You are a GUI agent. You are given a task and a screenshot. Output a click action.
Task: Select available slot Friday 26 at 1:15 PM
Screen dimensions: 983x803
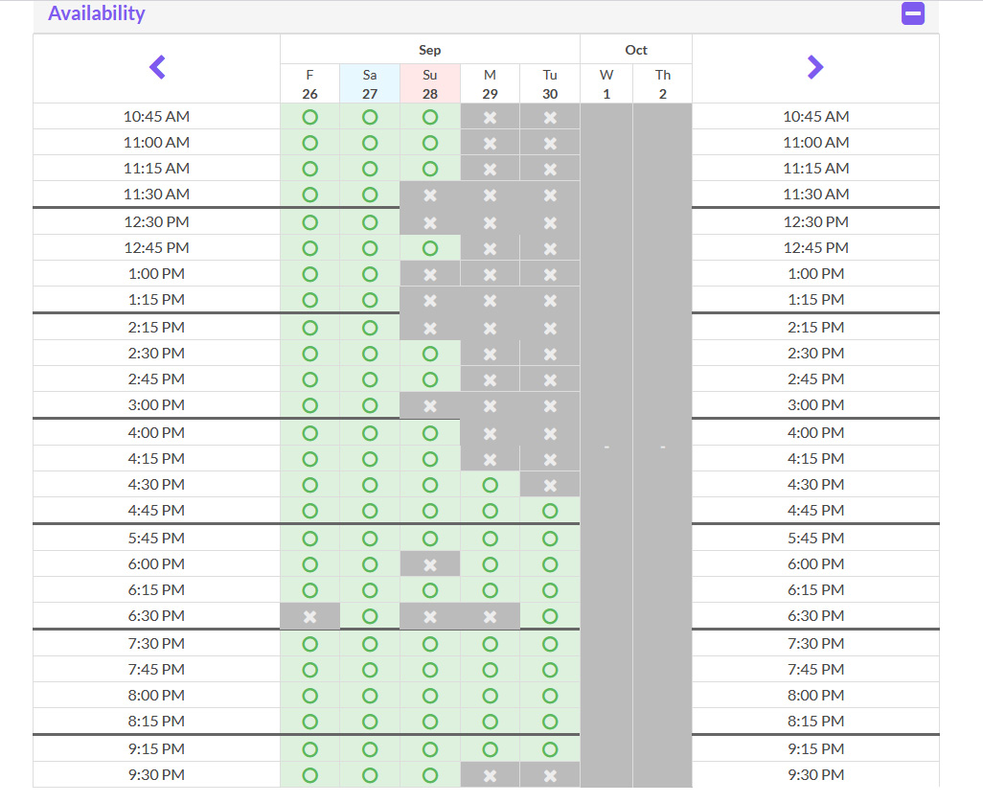tap(309, 300)
